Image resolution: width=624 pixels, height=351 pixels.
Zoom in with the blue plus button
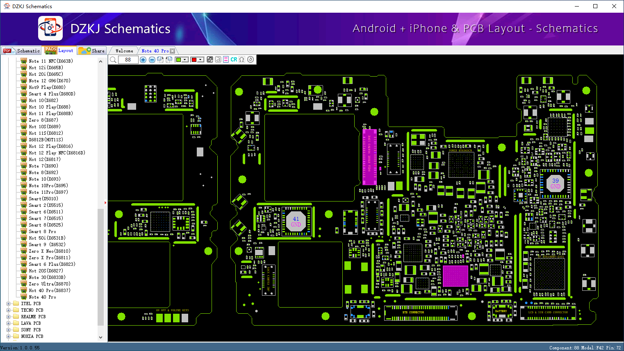click(143, 60)
